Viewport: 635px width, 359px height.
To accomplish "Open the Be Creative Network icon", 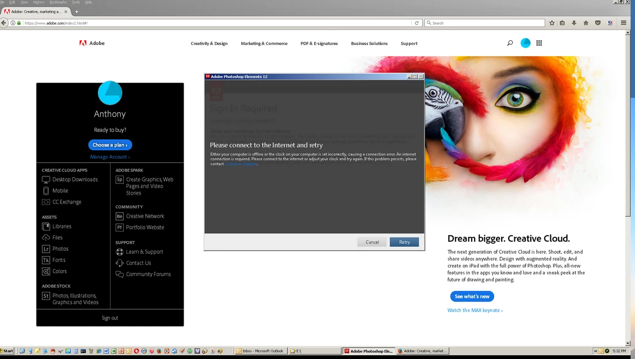I will coord(120,216).
